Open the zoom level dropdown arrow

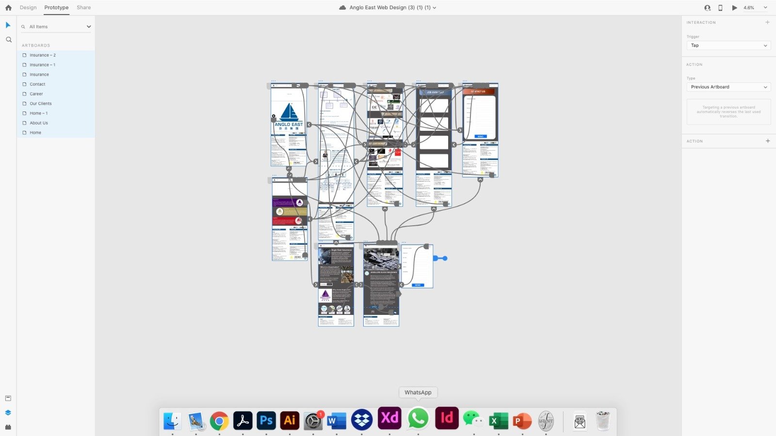point(765,8)
